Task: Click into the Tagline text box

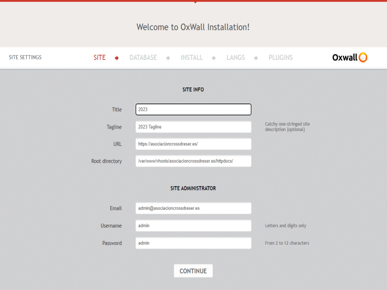Action: (x=193, y=127)
